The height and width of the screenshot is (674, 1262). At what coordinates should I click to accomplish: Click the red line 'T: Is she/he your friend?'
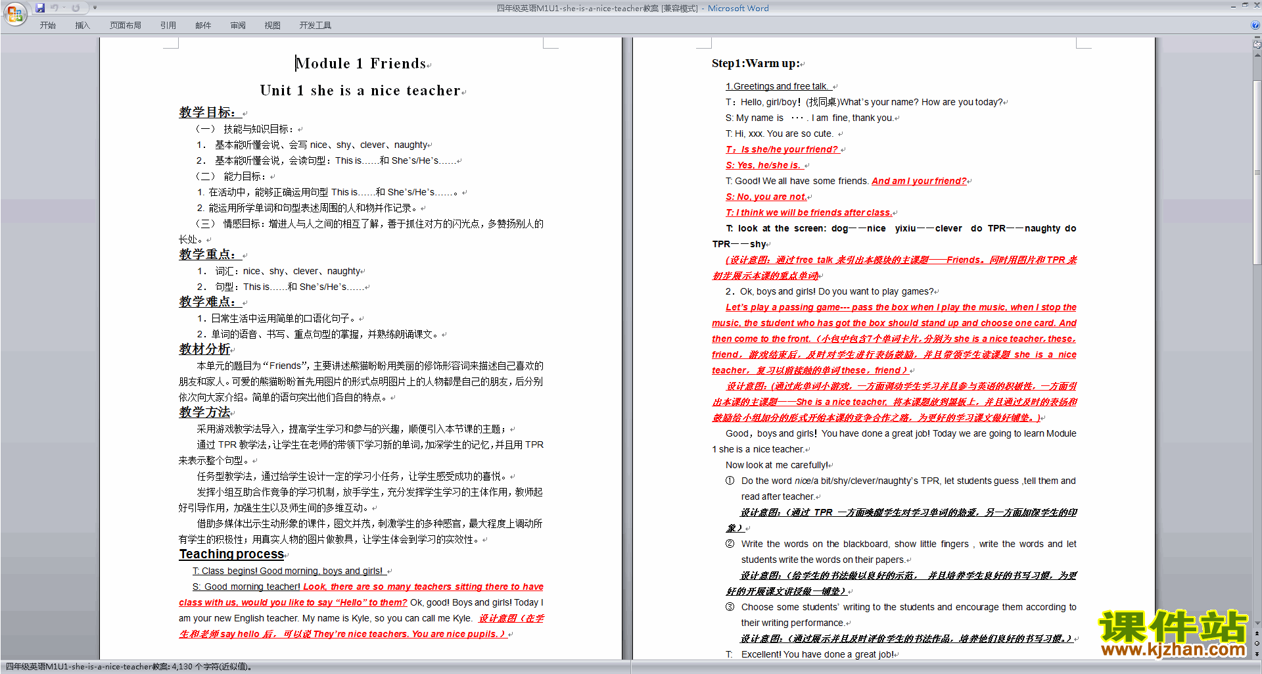(782, 149)
